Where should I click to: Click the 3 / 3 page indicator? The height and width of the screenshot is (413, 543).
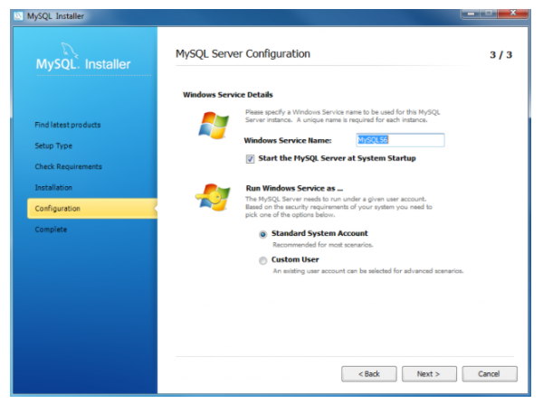(x=500, y=54)
